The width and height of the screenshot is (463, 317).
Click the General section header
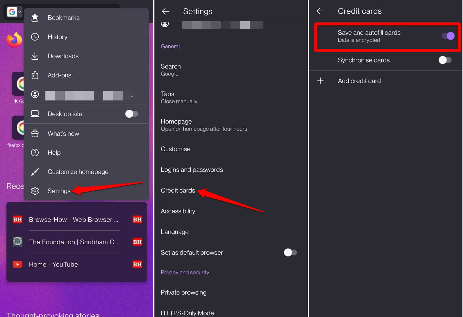tap(170, 46)
